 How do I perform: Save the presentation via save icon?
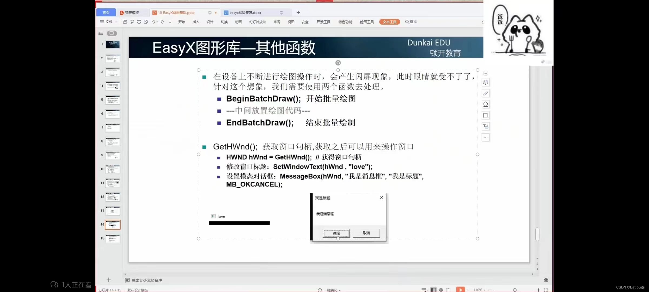(125, 22)
